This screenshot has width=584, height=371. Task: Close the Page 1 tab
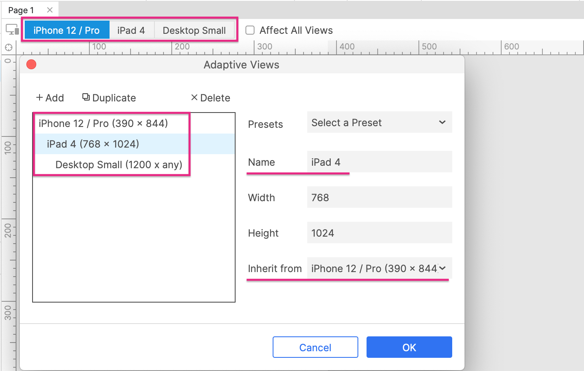coord(50,10)
